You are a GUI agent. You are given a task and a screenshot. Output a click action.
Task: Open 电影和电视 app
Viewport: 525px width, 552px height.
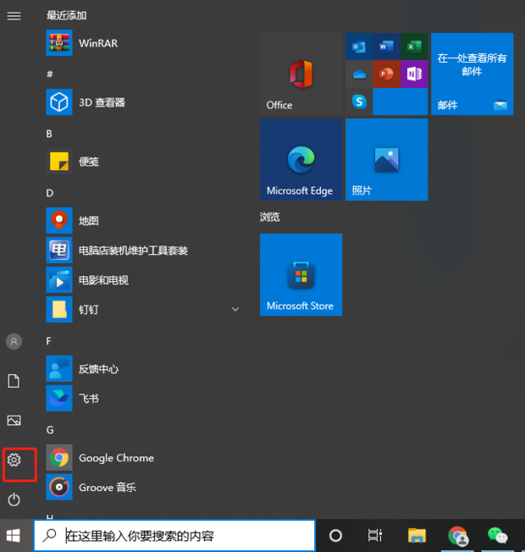coord(144,280)
